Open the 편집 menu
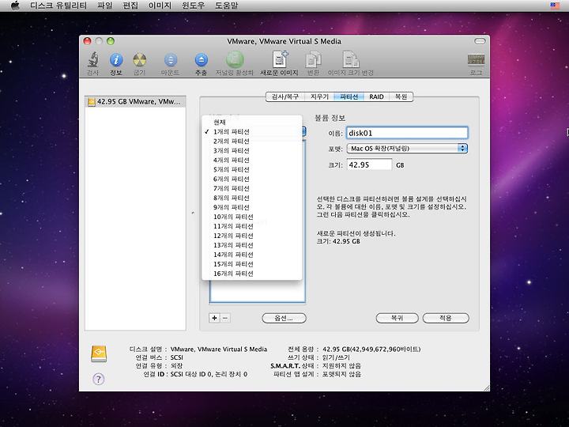 pyautogui.click(x=130, y=6)
